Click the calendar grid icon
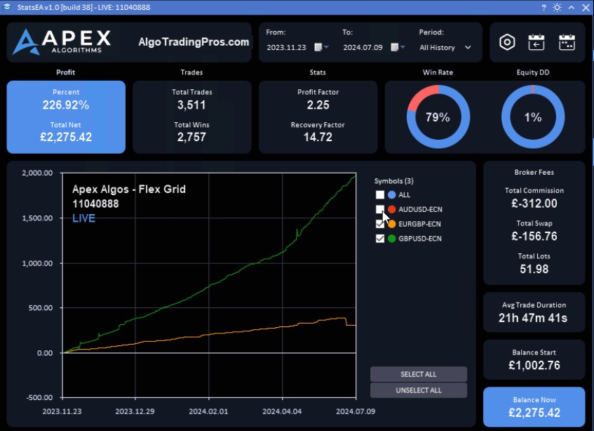Viewport: 594px width, 431px height. coord(567,42)
